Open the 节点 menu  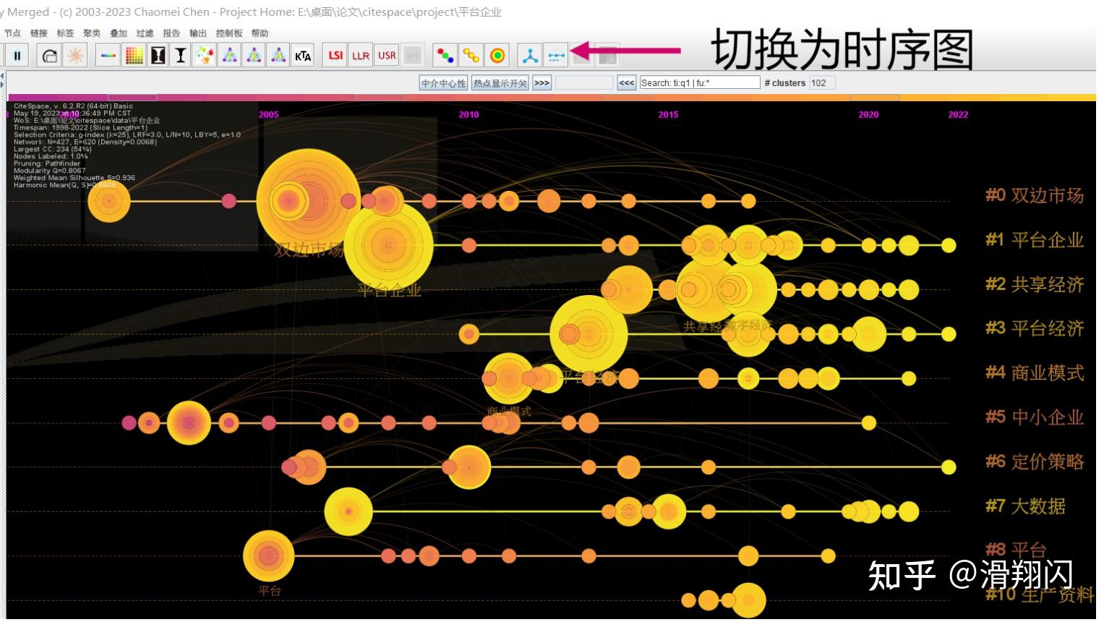point(12,33)
